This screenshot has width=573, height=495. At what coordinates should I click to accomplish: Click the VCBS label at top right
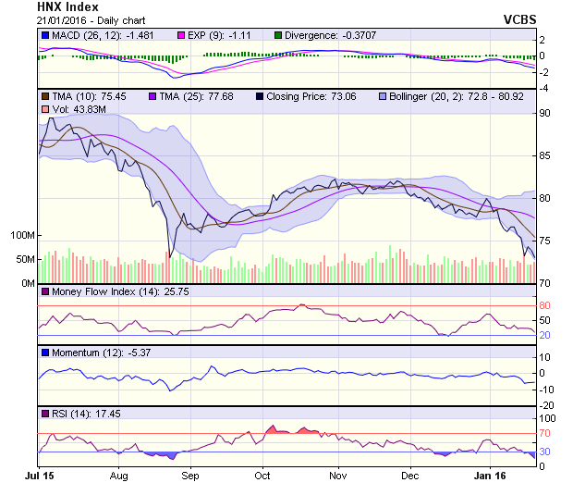click(x=520, y=19)
